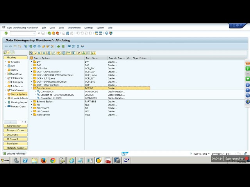Click the left pane horizontal scrollbar right arrow
This screenshot has width=250, height=187.
point(26,122)
